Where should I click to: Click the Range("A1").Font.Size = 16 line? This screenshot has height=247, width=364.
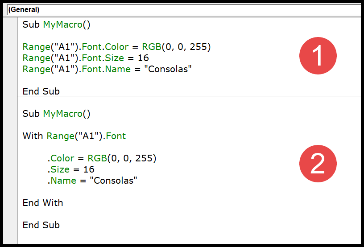(86, 58)
